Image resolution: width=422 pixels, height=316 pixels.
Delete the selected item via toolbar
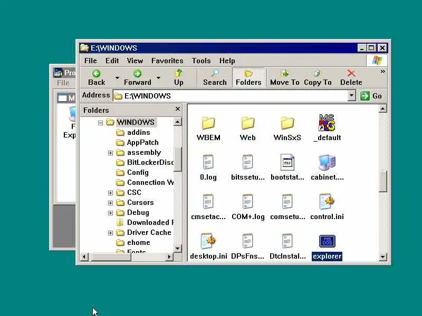point(351,77)
